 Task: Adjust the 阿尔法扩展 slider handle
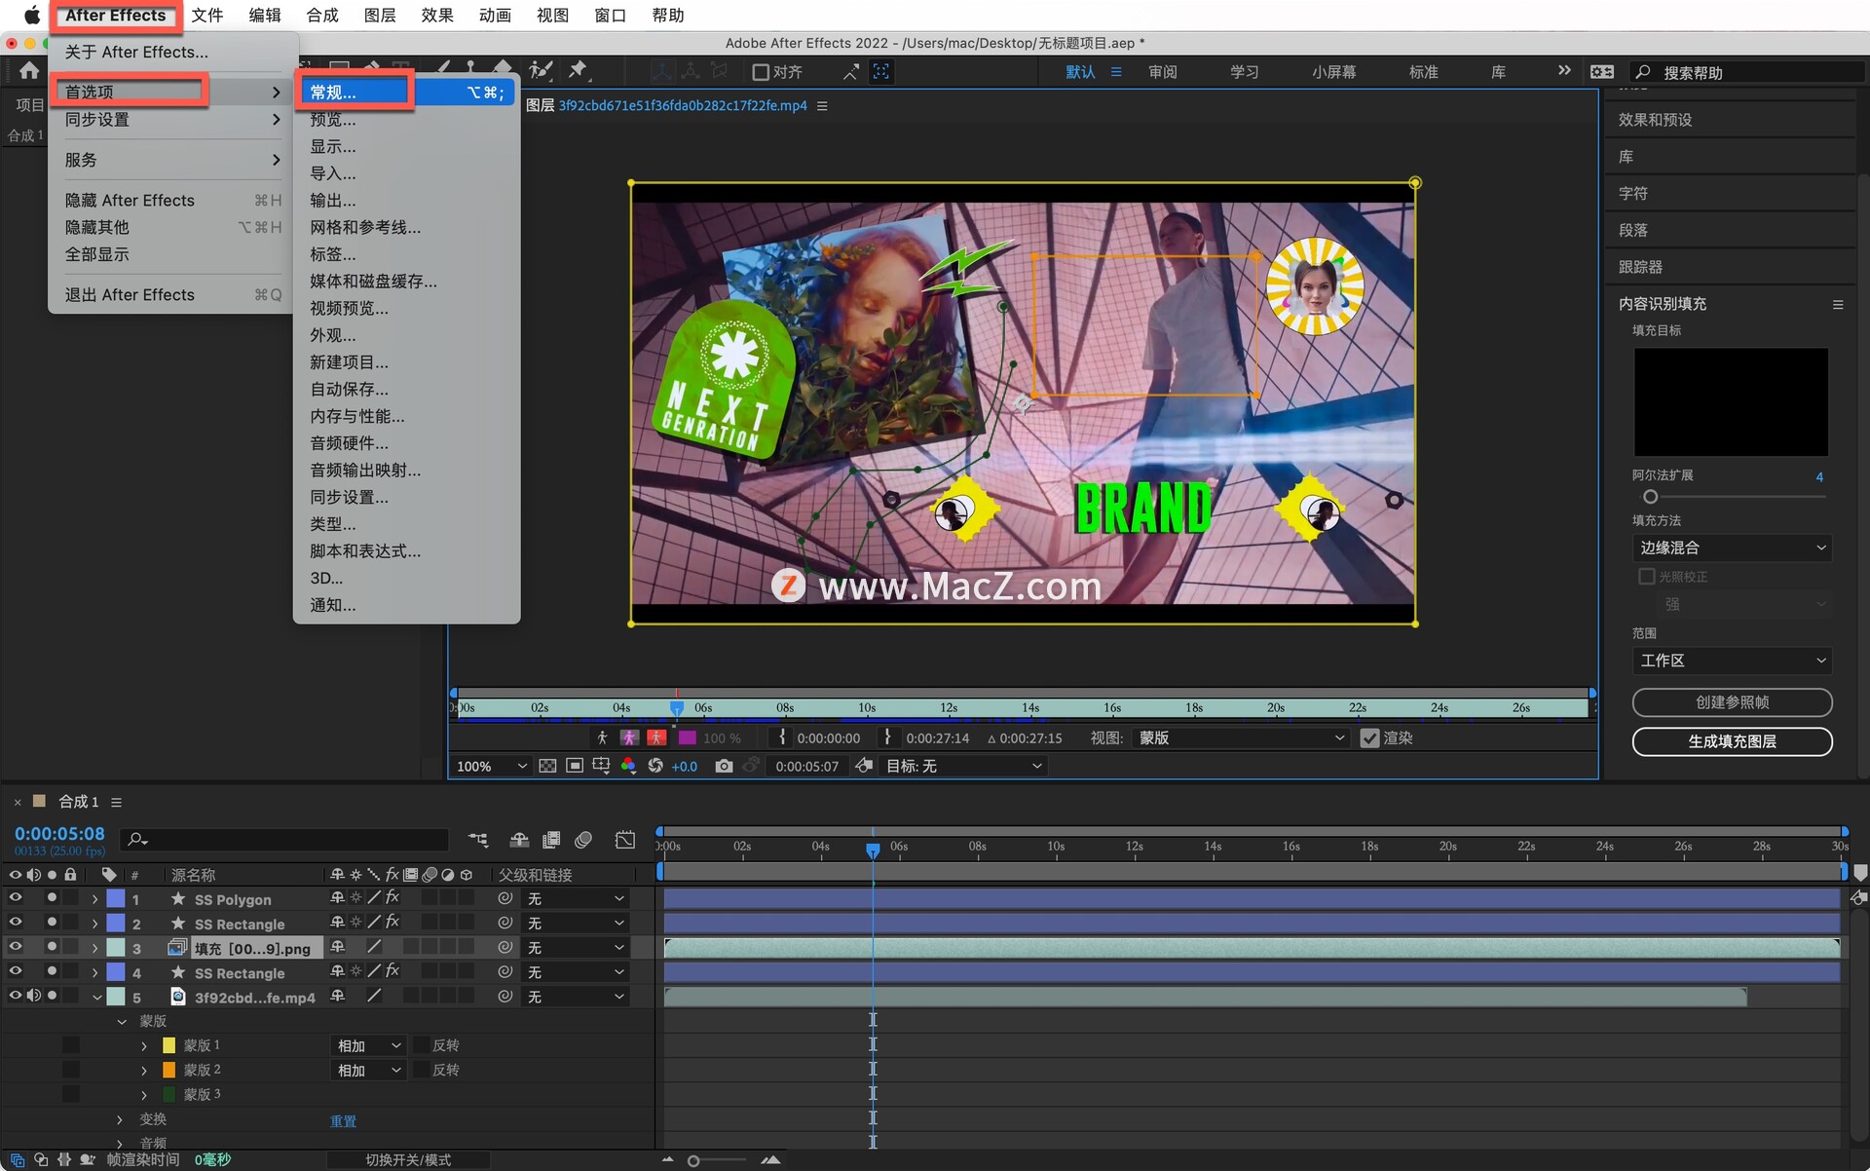[1650, 497]
